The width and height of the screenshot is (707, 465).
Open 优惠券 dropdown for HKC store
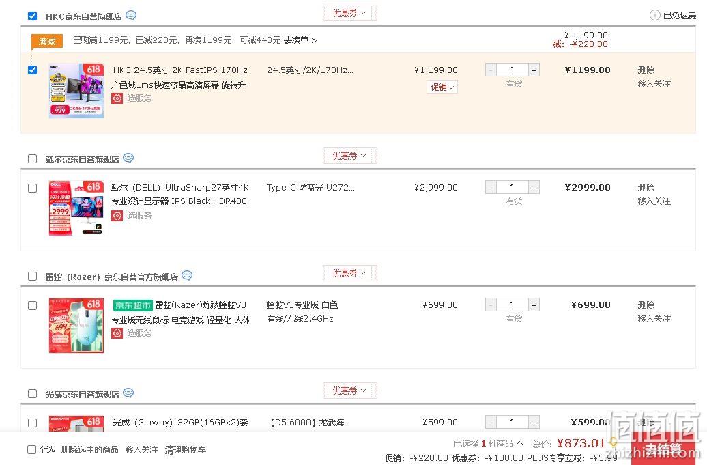click(x=349, y=13)
